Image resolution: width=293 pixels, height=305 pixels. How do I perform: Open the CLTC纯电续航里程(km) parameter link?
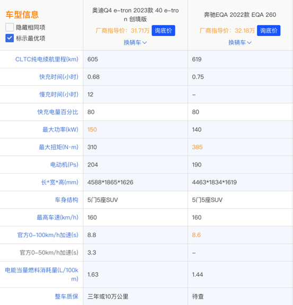[47, 59]
